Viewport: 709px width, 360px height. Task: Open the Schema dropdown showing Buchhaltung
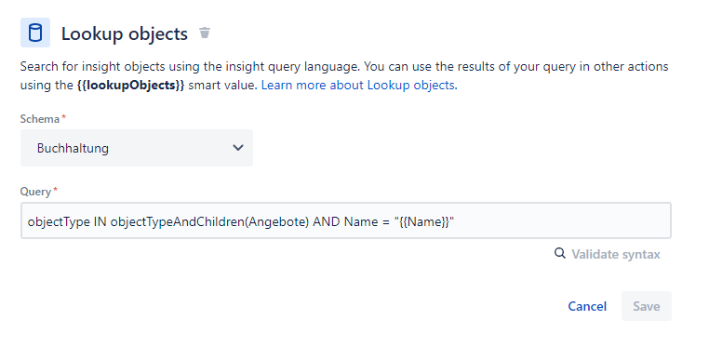click(x=137, y=148)
